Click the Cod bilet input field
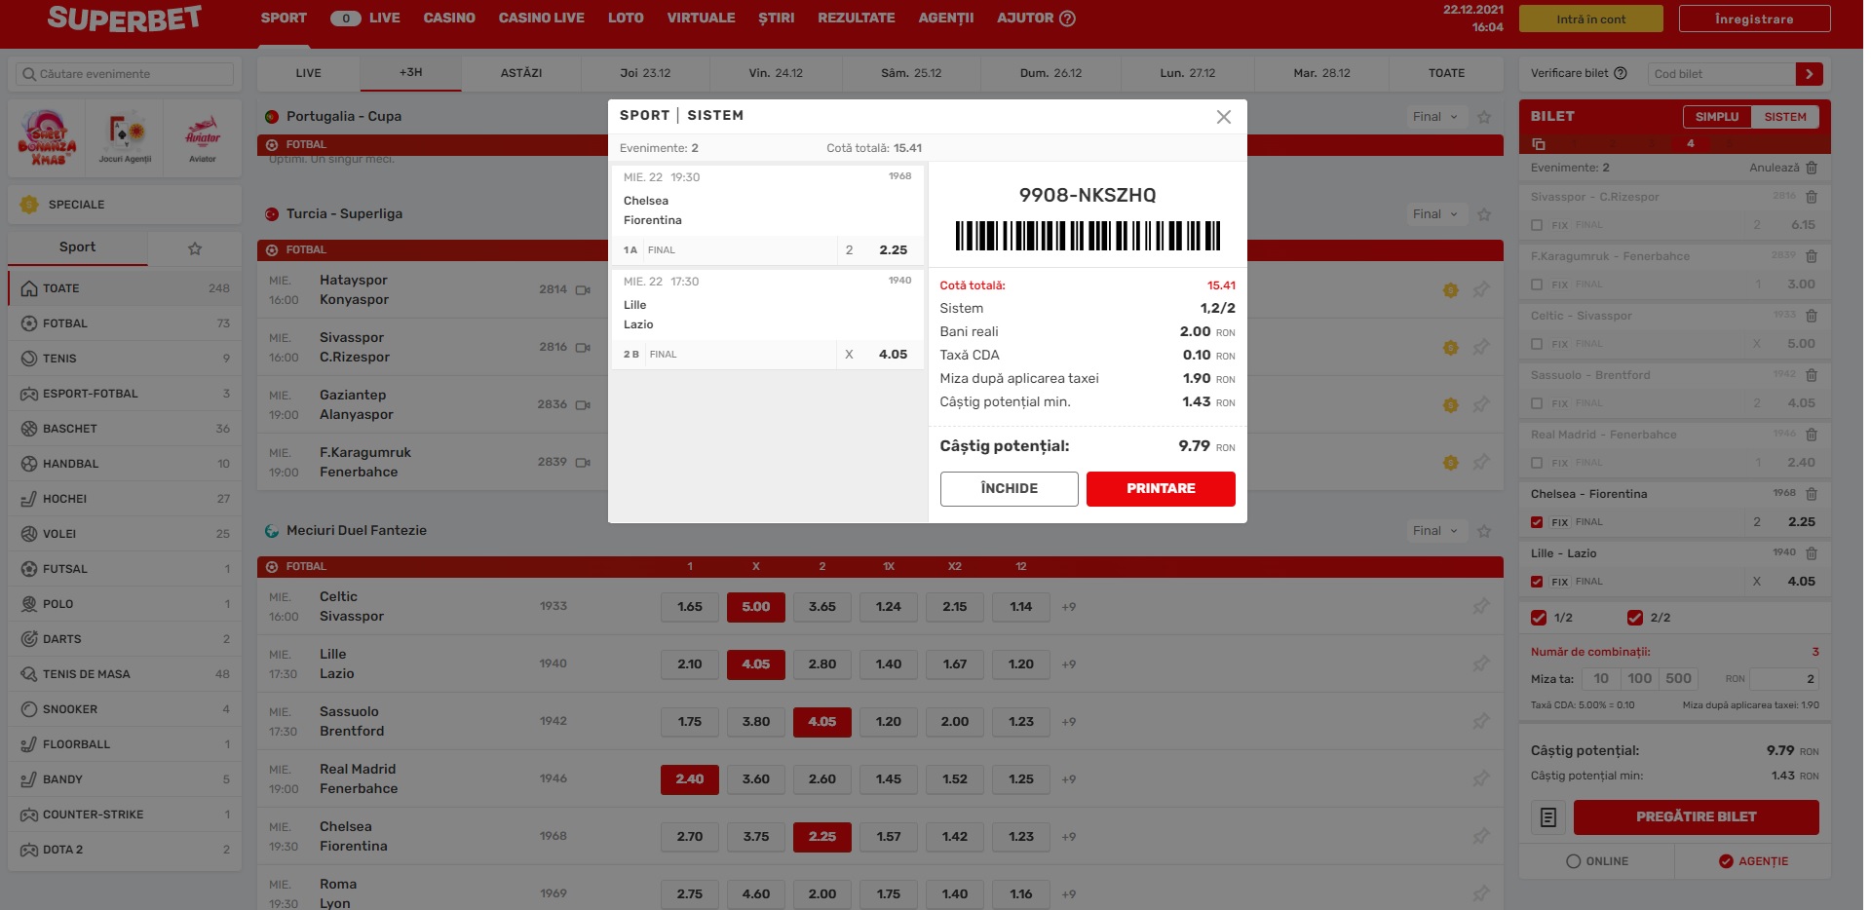The height and width of the screenshot is (910, 1871). point(1722,74)
